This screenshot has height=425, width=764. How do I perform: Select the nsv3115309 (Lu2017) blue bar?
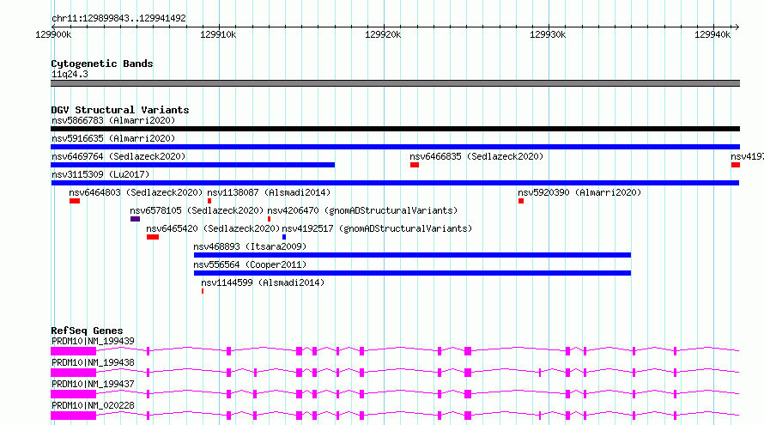click(395, 183)
